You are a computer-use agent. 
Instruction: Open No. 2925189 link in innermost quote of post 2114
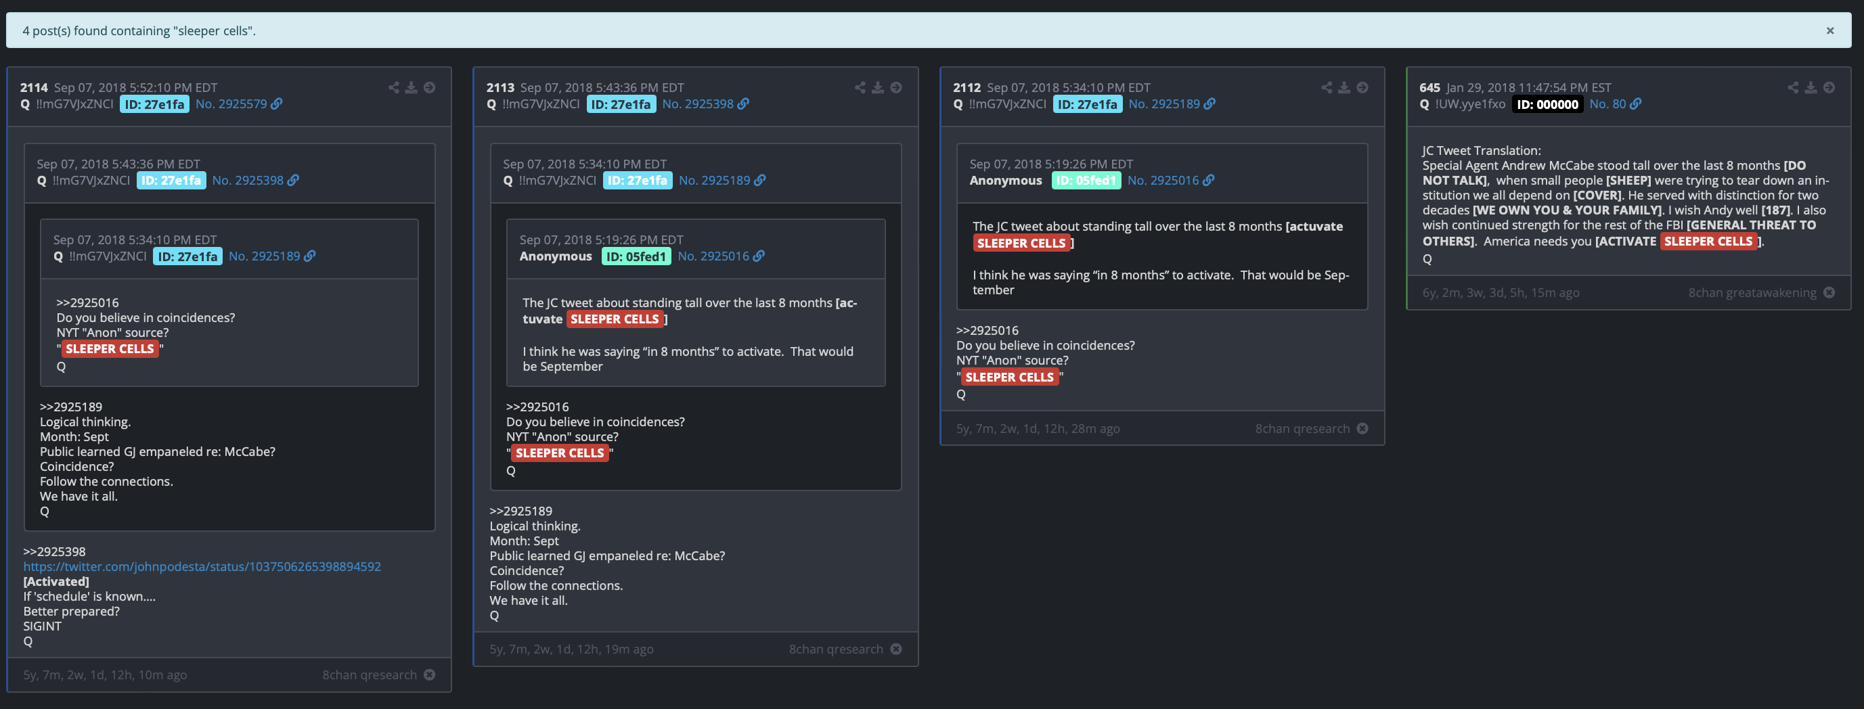[264, 256]
